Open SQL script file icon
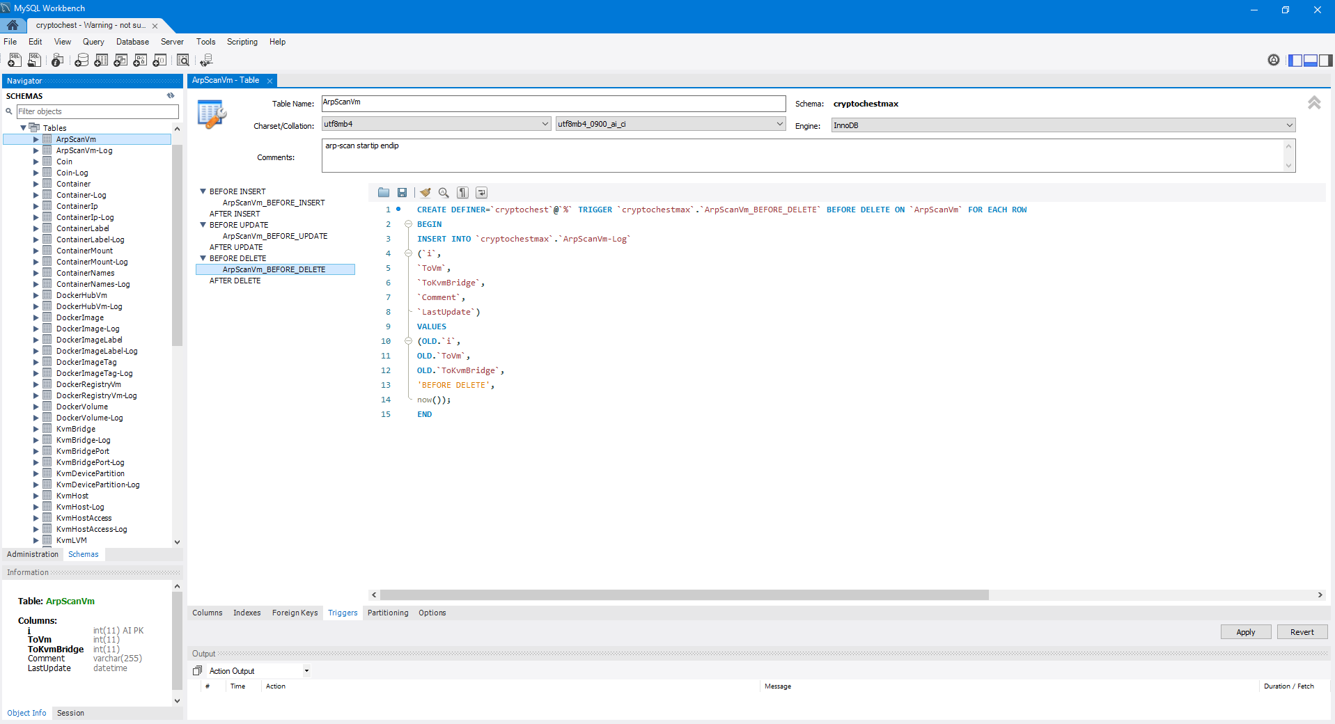Image resolution: width=1335 pixels, height=724 pixels. 34,61
